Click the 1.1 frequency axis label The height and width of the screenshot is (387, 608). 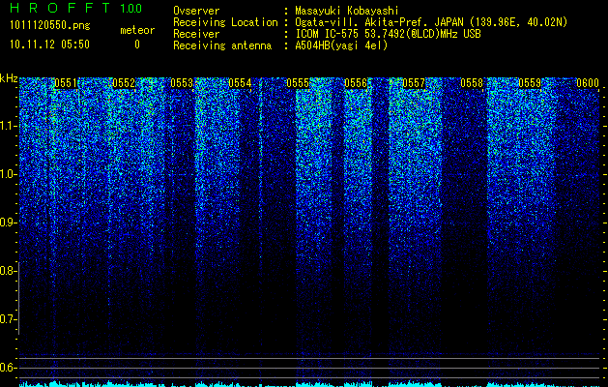9,126
